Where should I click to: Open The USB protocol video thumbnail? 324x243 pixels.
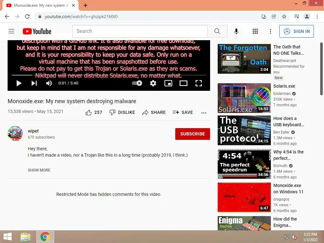[244, 130]
